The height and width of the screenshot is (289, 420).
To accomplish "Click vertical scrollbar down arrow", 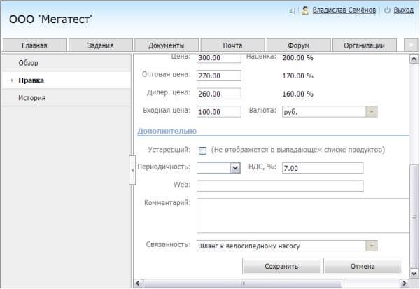I will pyautogui.click(x=414, y=274).
